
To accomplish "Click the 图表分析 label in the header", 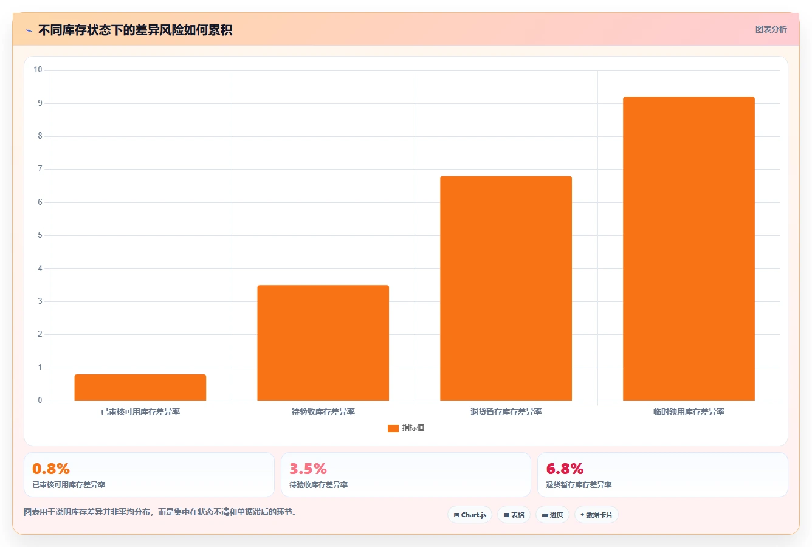I will 771,29.
